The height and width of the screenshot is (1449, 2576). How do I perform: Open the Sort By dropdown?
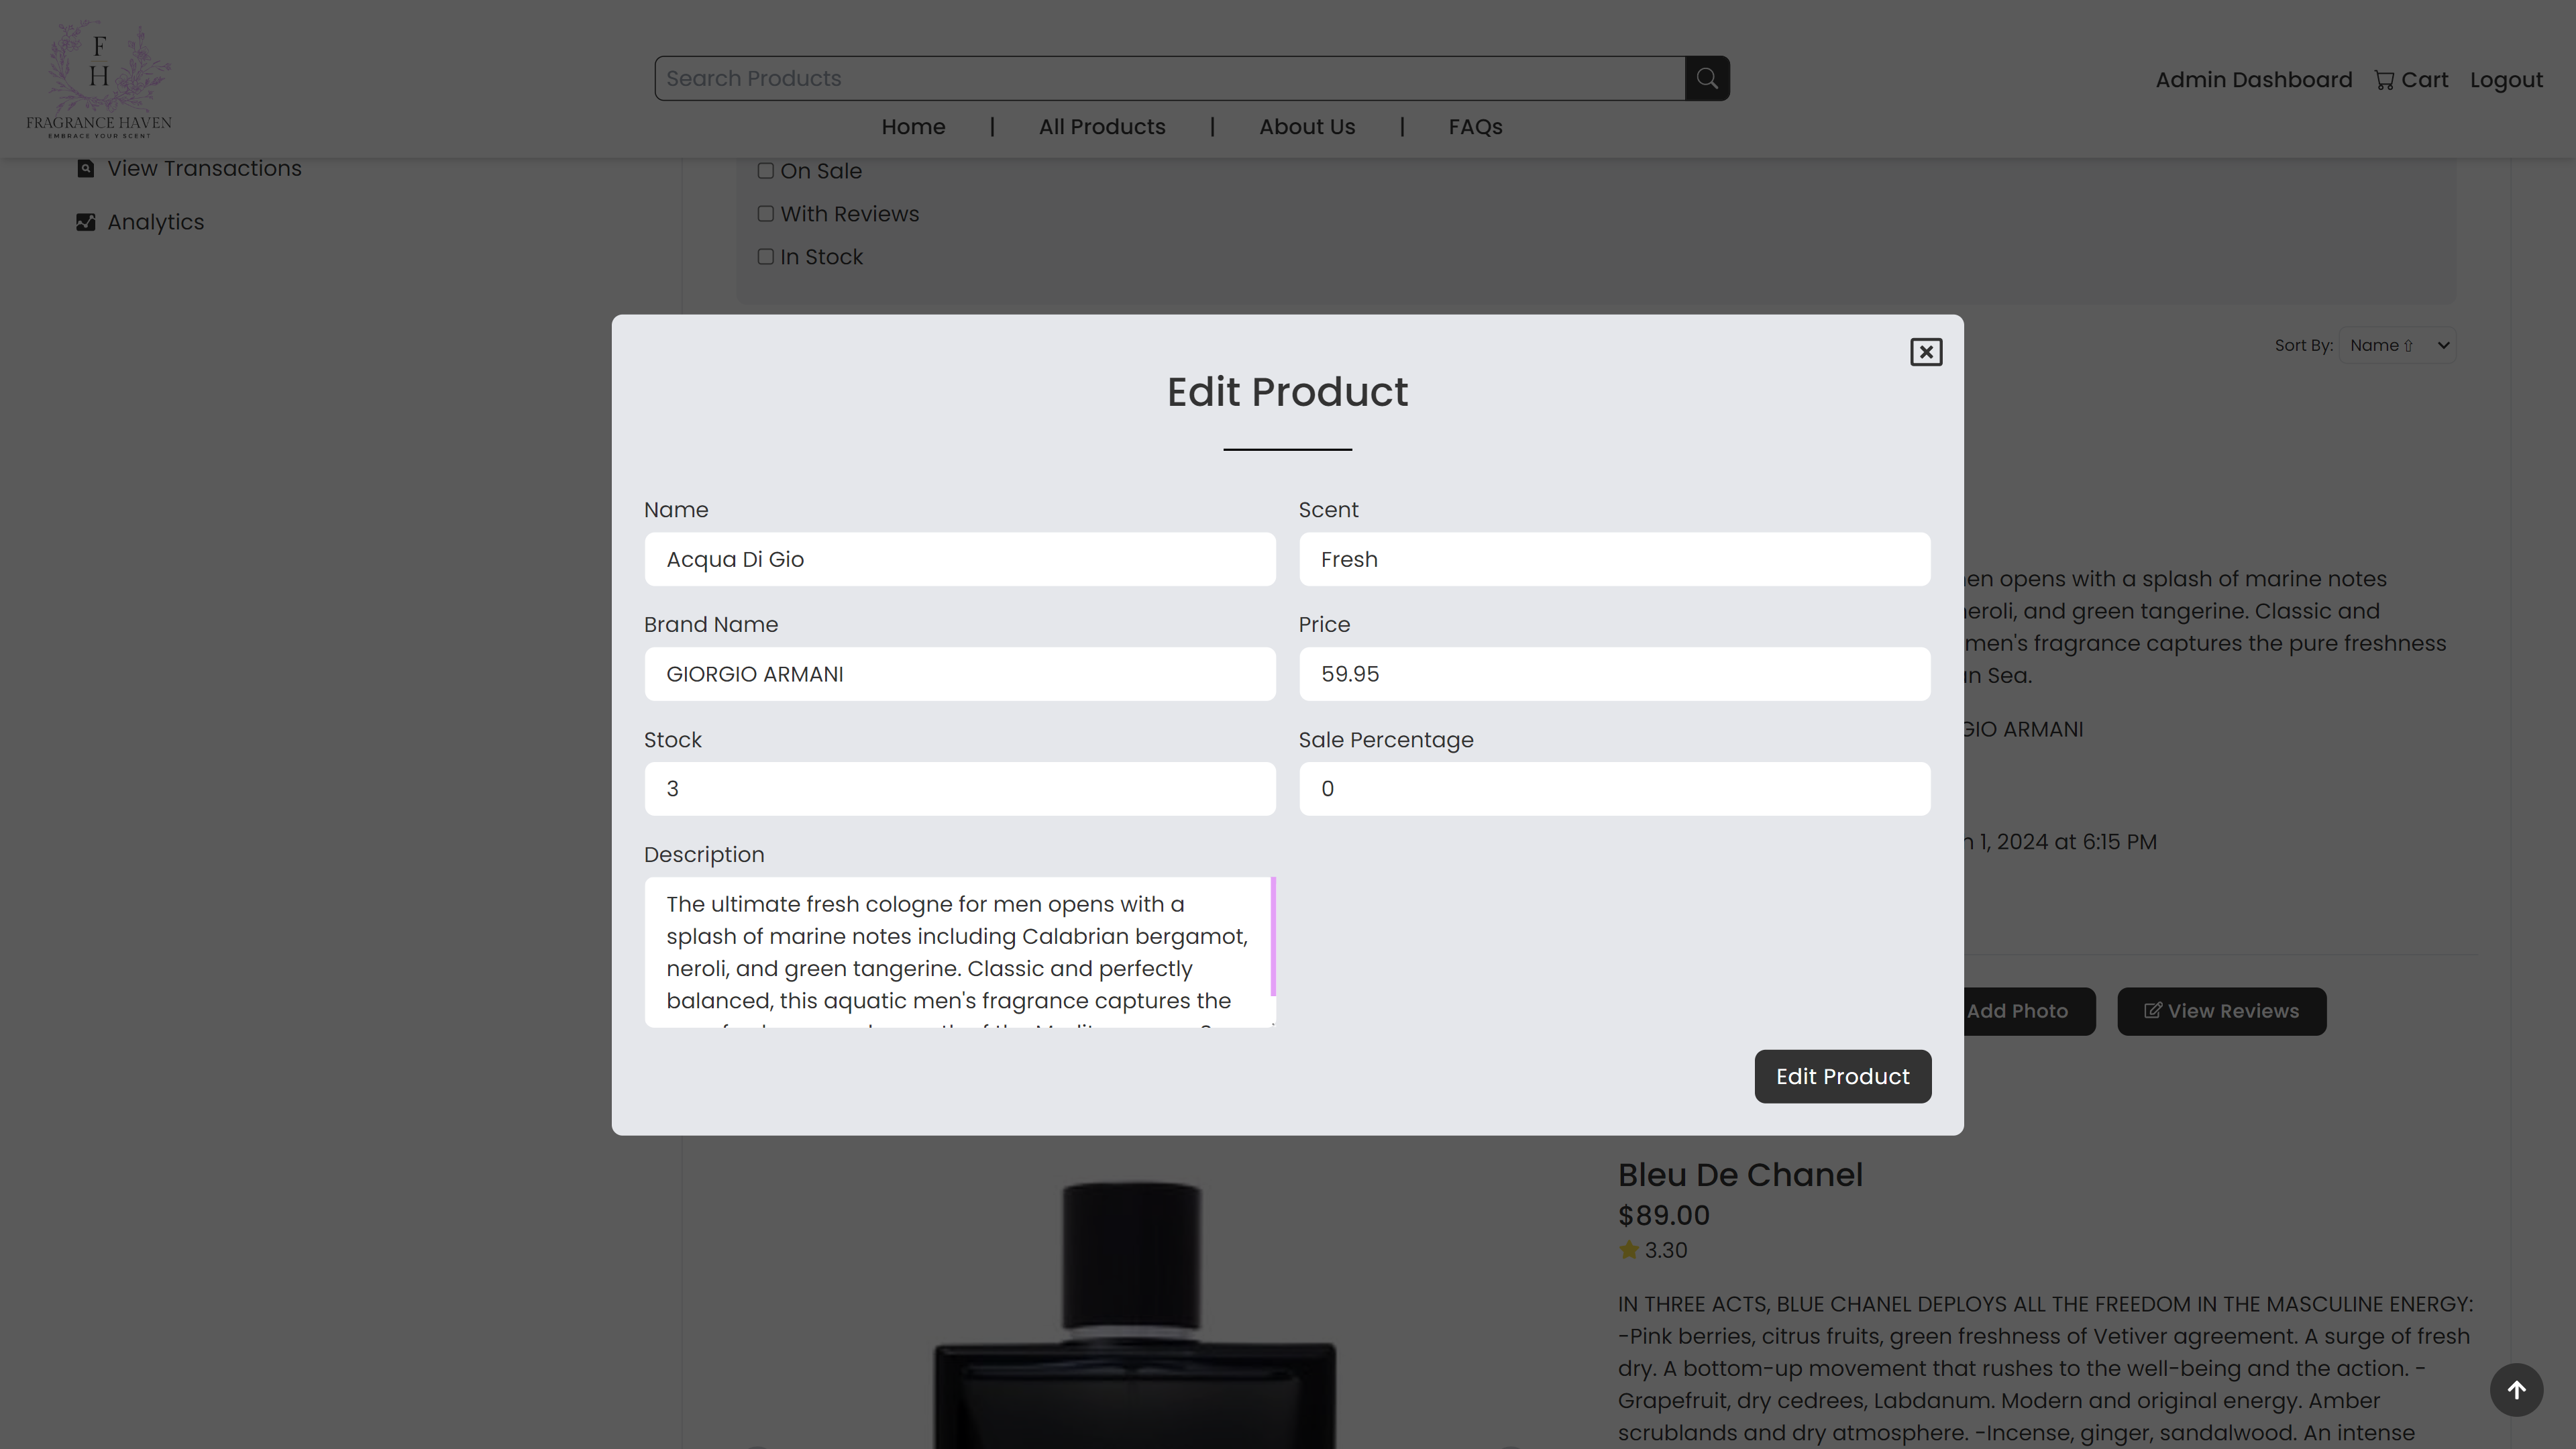pyautogui.click(x=2397, y=346)
